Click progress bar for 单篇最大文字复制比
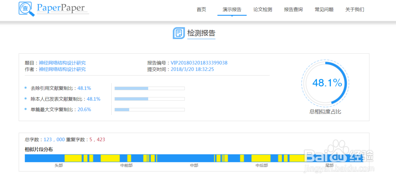 coord(150,110)
